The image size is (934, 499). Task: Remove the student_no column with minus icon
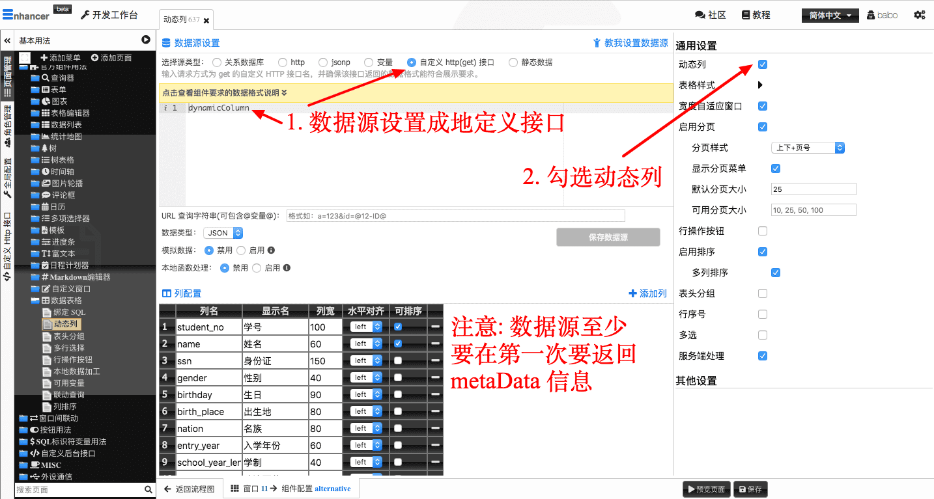coord(435,327)
